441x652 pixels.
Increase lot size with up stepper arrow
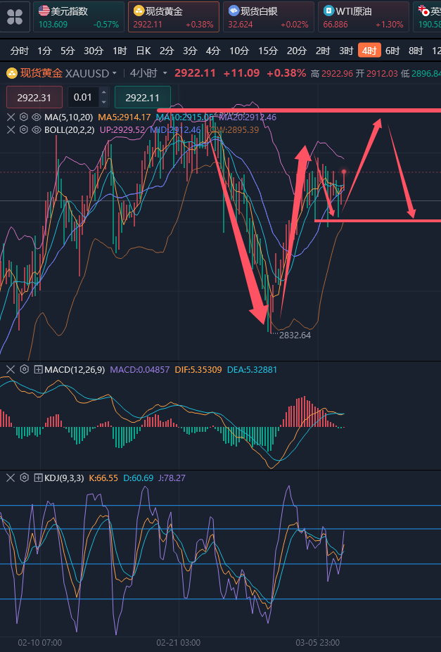[x=104, y=92]
